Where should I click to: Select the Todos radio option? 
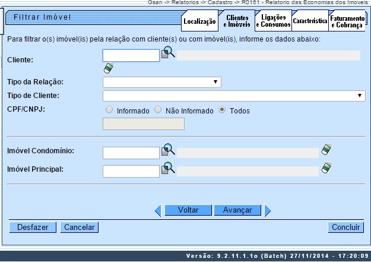pyautogui.click(x=223, y=110)
